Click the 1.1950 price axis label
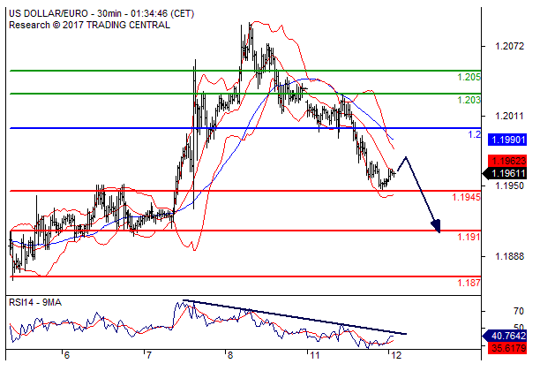The height and width of the screenshot is (371, 540). pos(509,185)
